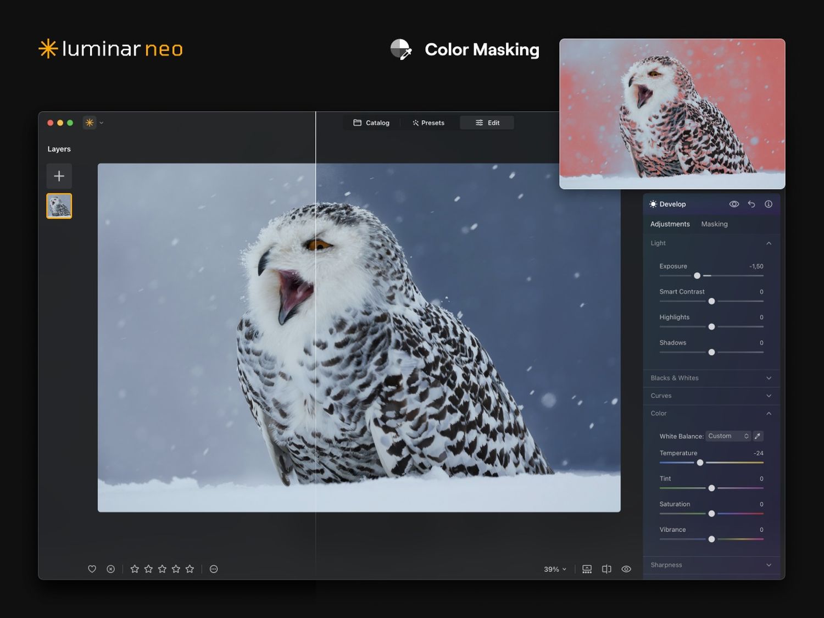Rate photo two stars

tap(148, 569)
